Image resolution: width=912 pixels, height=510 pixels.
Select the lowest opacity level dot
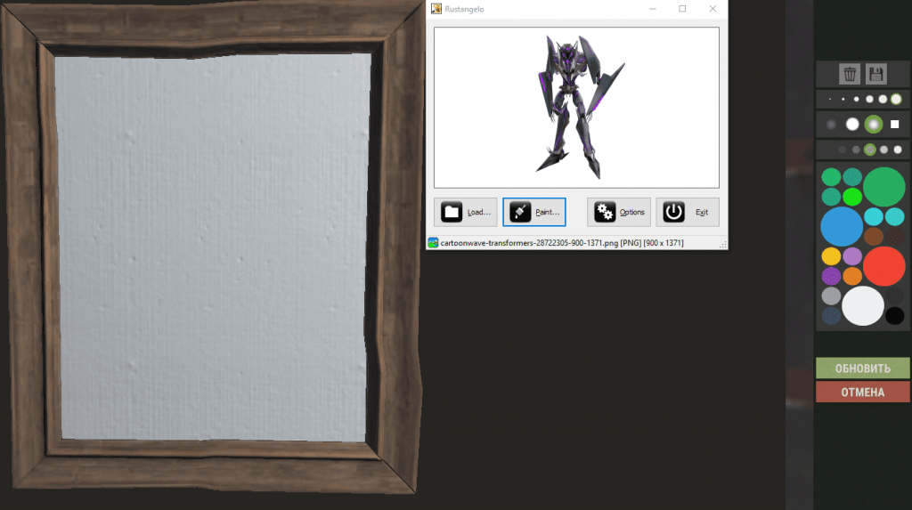[x=842, y=150]
